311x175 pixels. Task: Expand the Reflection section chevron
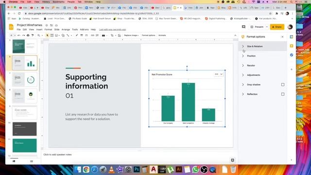pos(243,94)
